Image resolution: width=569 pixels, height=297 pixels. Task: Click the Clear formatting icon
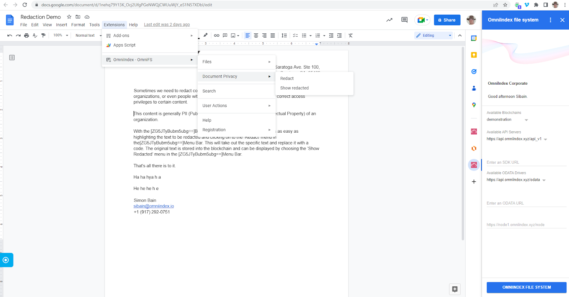click(x=351, y=36)
